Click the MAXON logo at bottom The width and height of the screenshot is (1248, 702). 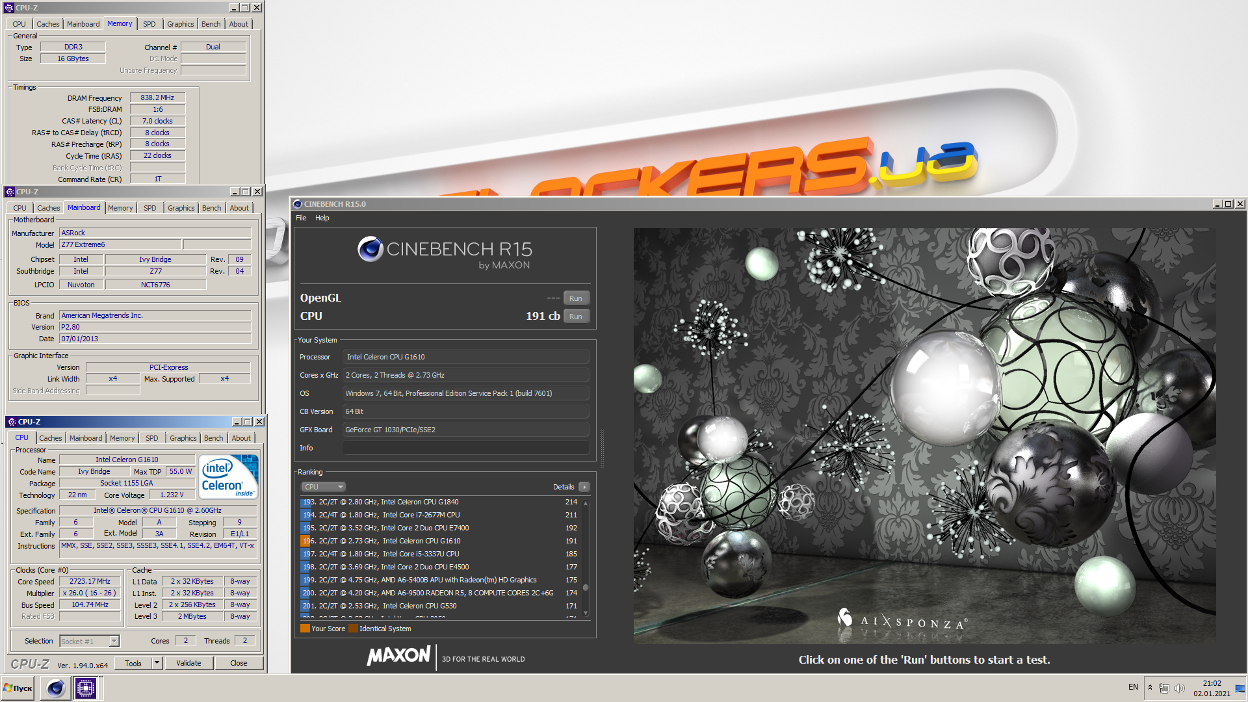coord(398,656)
